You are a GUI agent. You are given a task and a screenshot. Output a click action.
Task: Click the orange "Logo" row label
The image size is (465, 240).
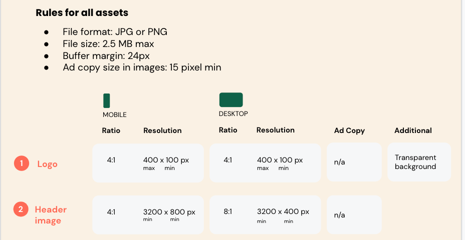click(x=47, y=164)
